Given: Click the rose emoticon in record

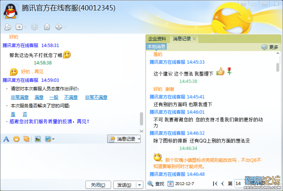Looking at the screenshot, I should tap(229, 71).
